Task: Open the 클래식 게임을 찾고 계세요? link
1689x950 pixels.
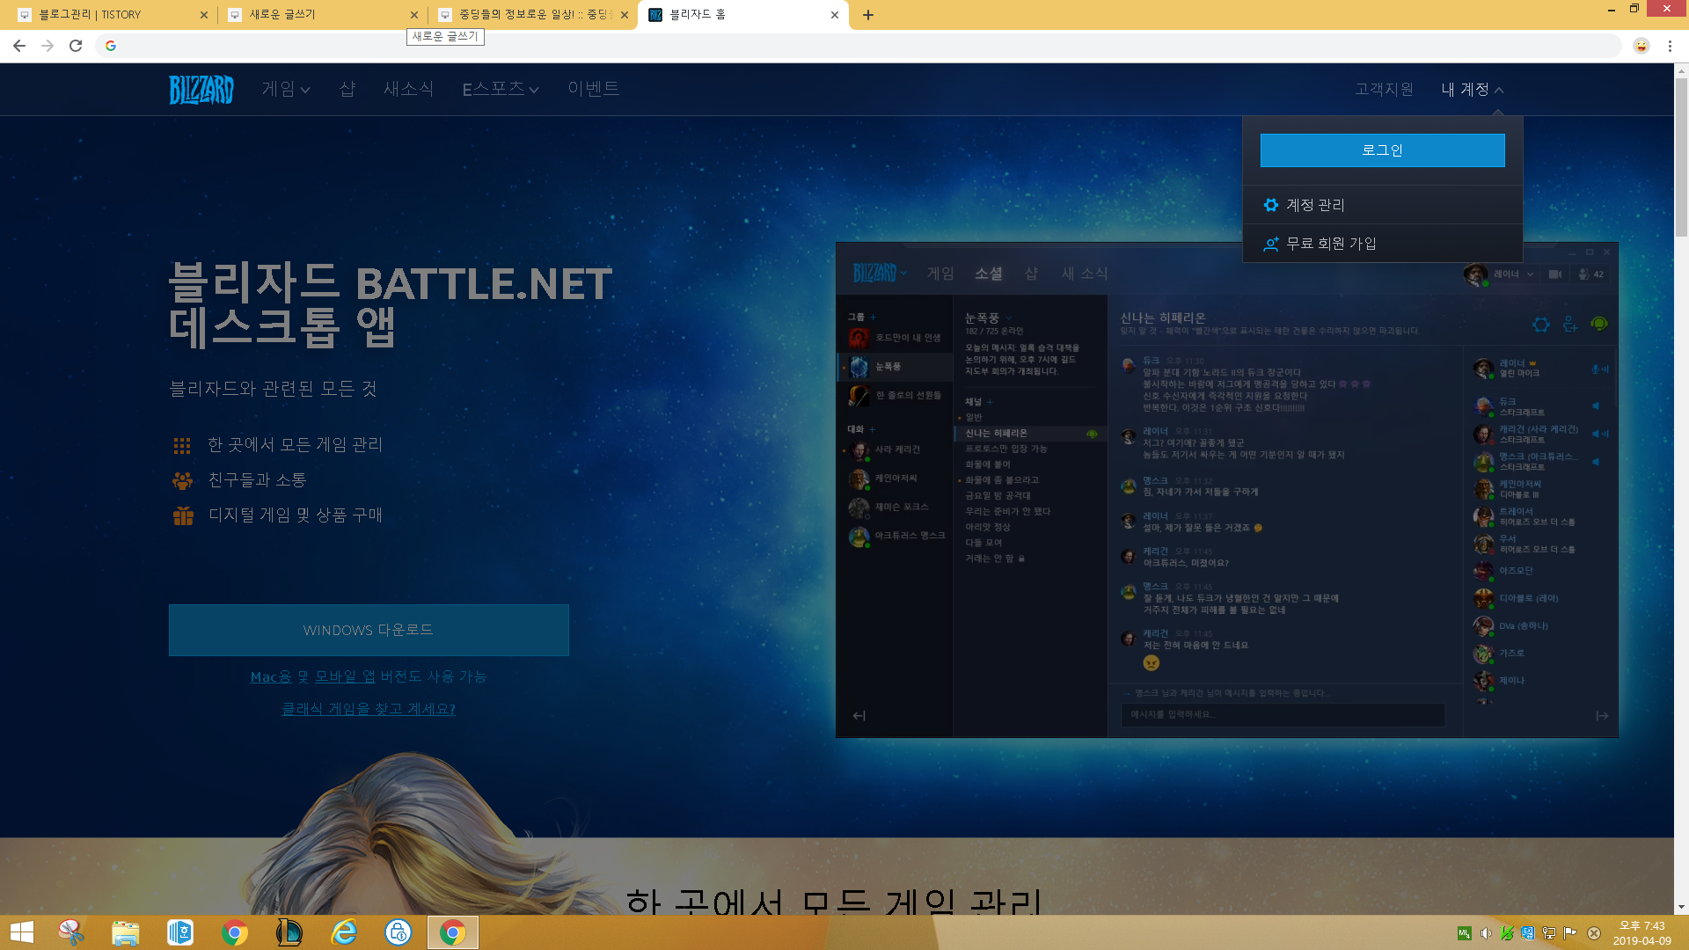Action: tap(369, 709)
